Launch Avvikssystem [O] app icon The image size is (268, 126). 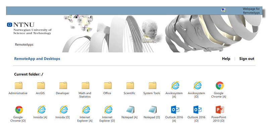coord(197,86)
